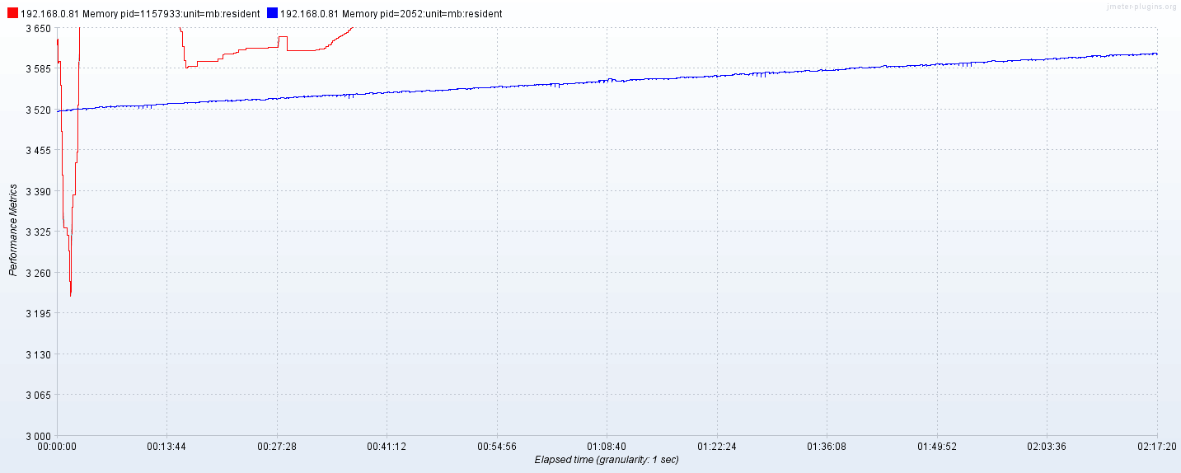Click the red legend swatch for pid=1157933

pyautogui.click(x=12, y=13)
